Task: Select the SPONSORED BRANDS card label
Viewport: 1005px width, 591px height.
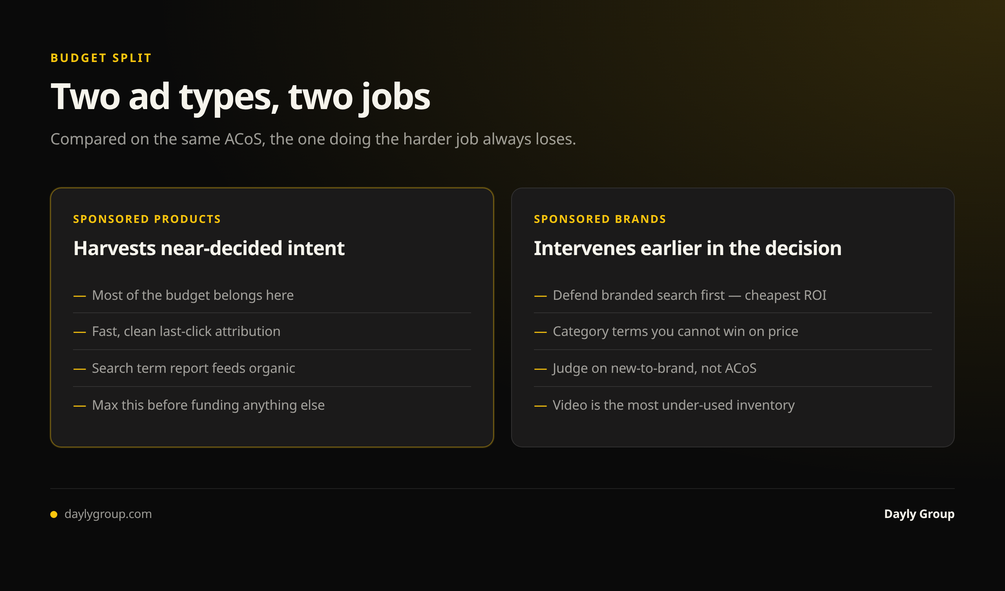Action: [600, 219]
